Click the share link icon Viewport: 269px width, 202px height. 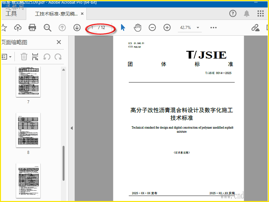point(255,28)
